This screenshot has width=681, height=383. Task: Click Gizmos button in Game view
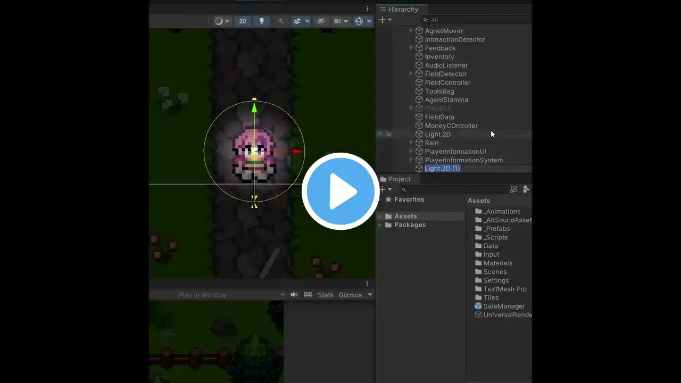click(x=350, y=295)
